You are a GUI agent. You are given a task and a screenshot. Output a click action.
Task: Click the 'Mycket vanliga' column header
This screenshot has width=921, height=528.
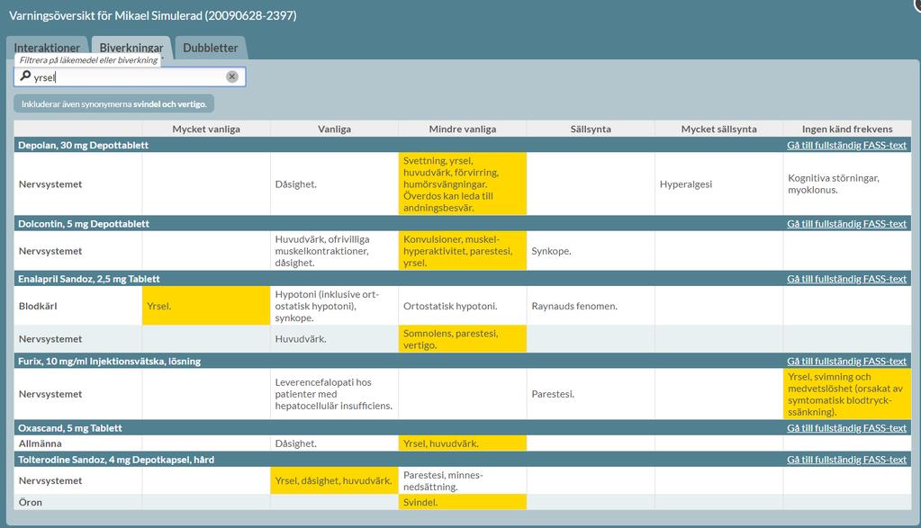pyautogui.click(x=206, y=129)
